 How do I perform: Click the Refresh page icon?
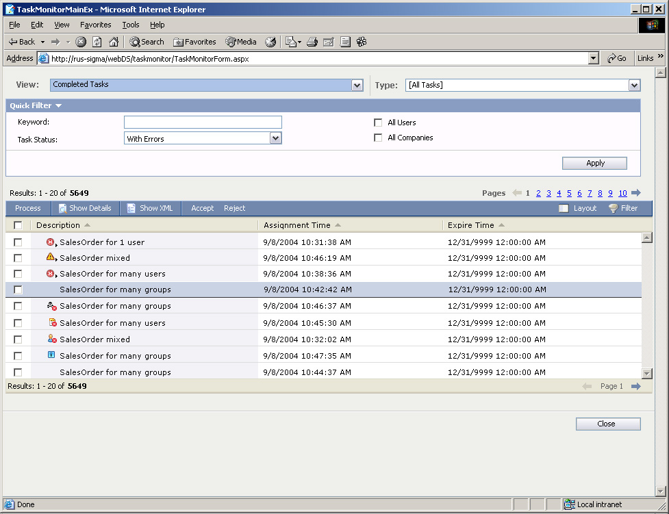(97, 42)
